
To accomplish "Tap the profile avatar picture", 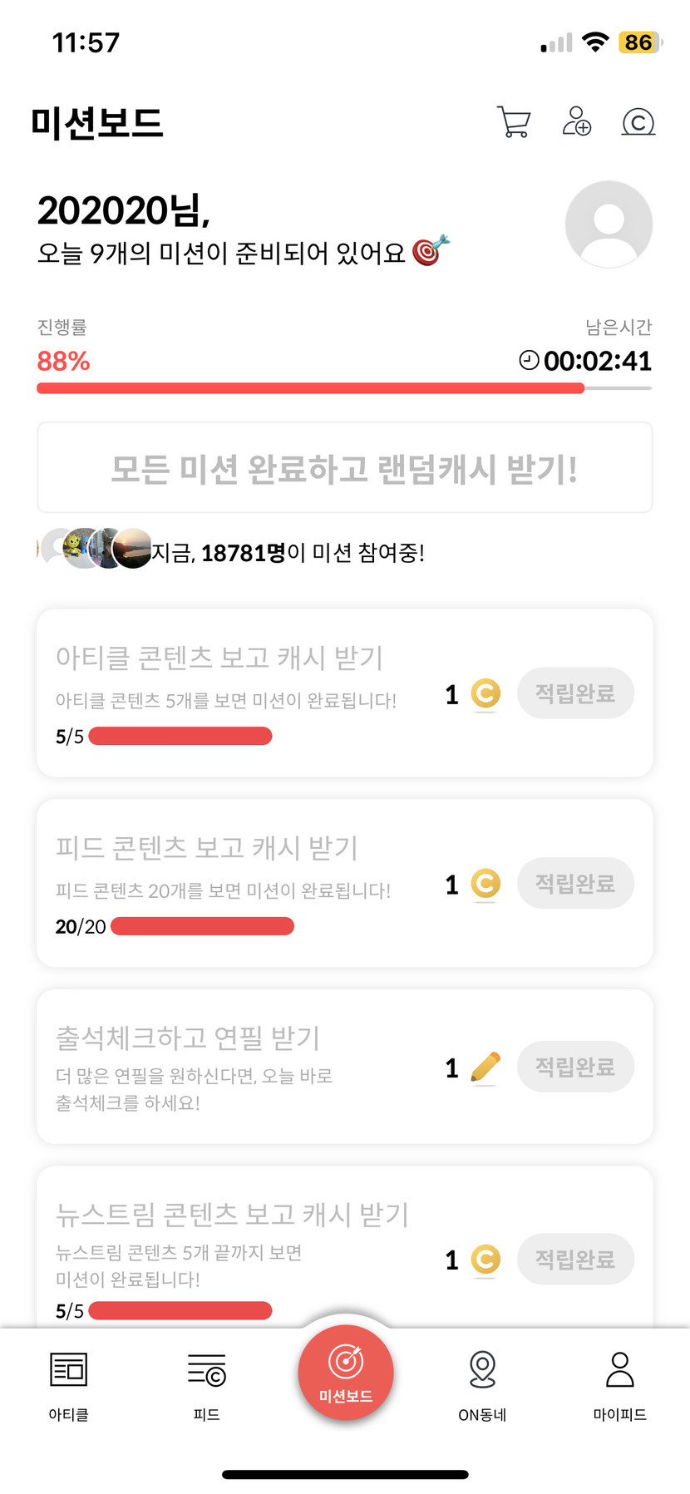I will pyautogui.click(x=609, y=224).
